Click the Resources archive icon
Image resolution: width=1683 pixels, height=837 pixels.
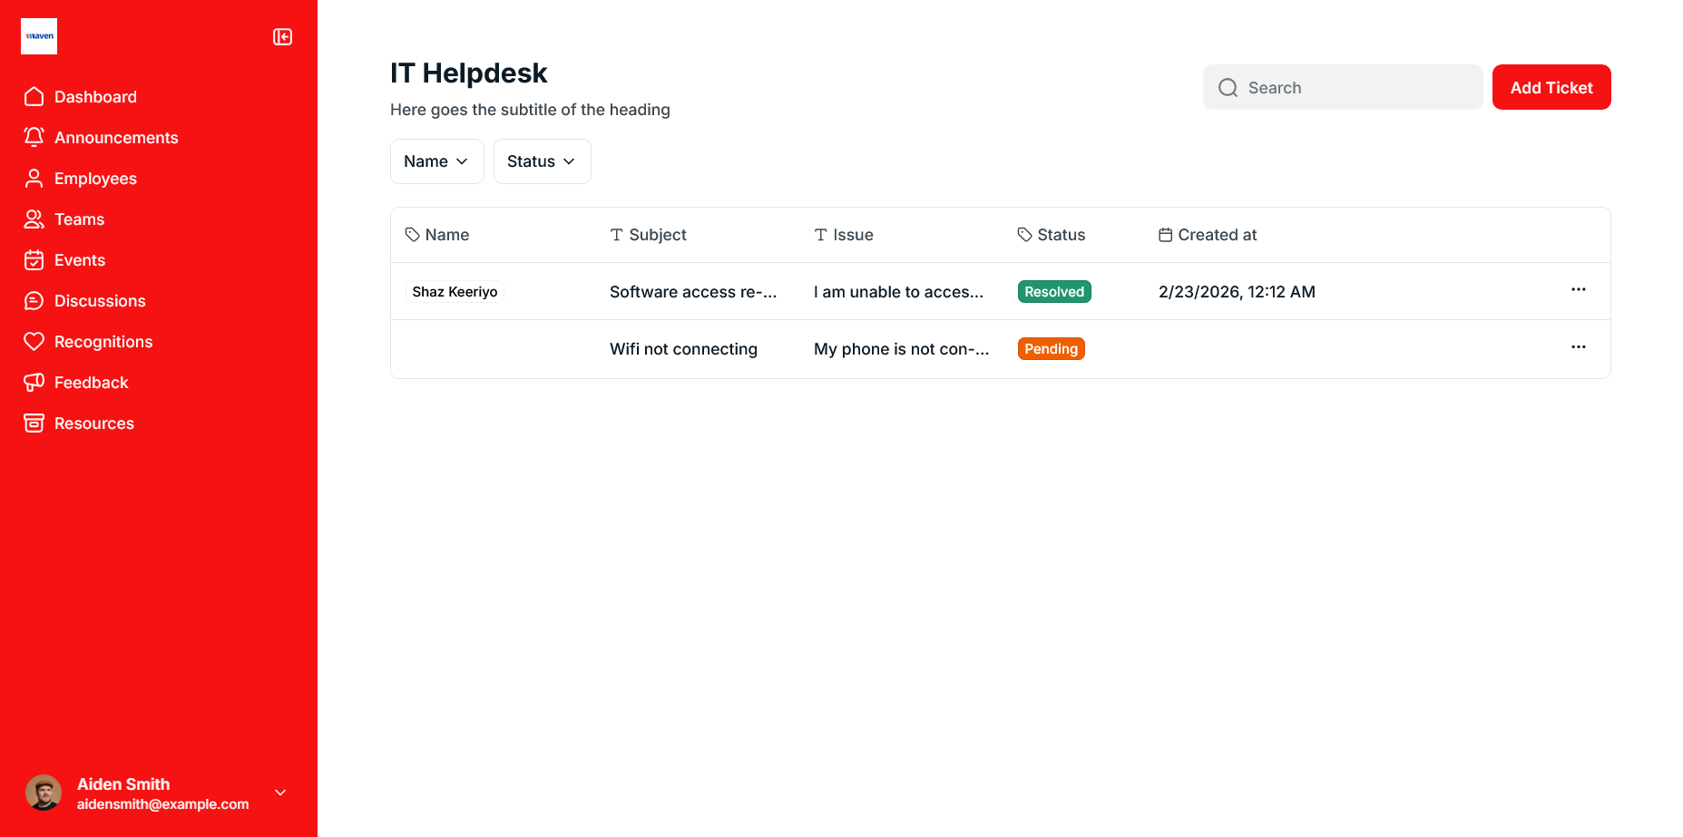[x=34, y=423]
